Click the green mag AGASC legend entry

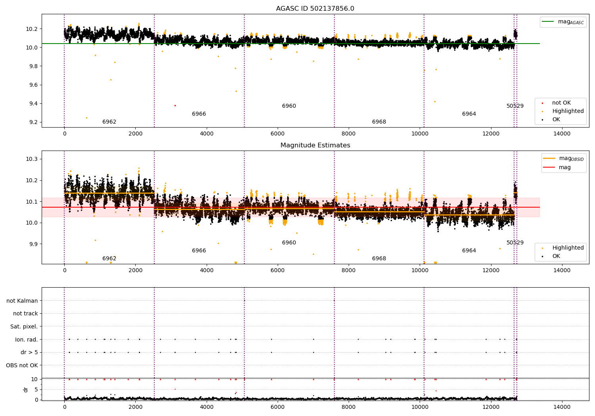(563, 22)
